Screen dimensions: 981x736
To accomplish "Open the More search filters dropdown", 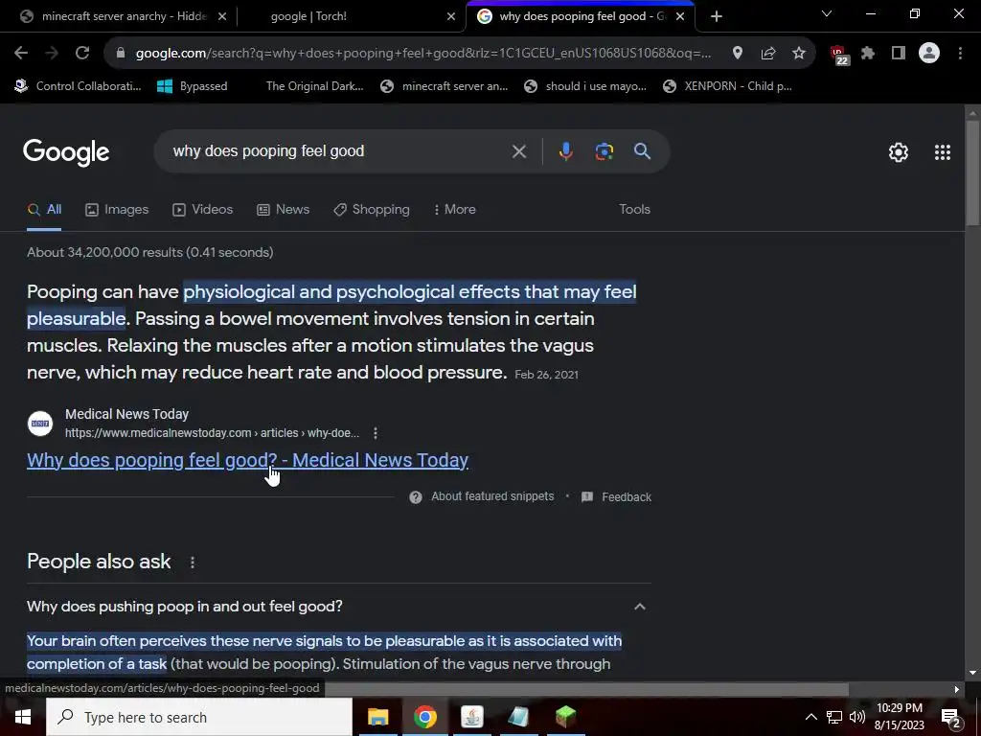I will pyautogui.click(x=454, y=210).
